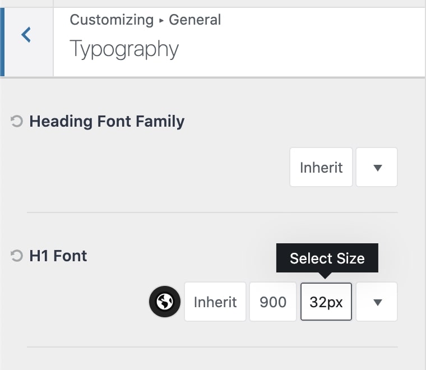Choose the 900 font weight box

273,302
